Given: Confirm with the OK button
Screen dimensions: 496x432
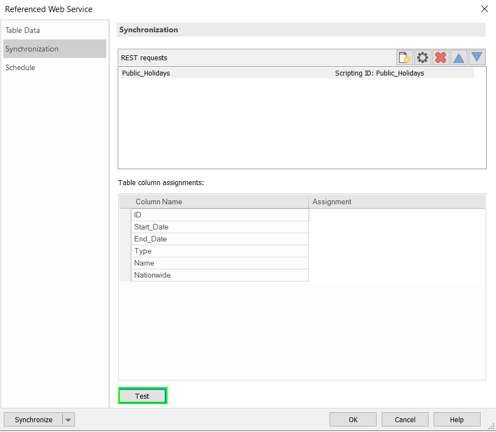Looking at the screenshot, I should 353,420.
